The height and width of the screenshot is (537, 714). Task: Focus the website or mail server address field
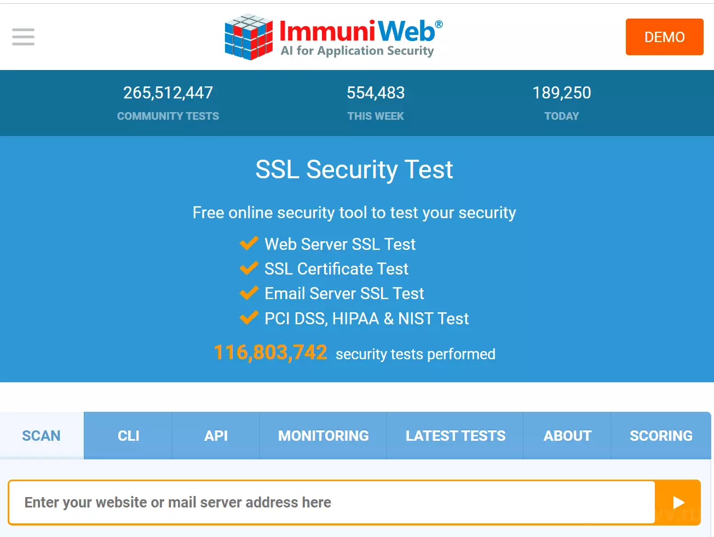[x=332, y=503]
